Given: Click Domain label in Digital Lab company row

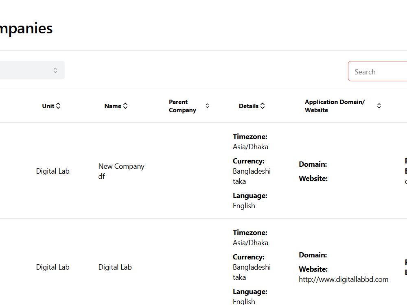Looking at the screenshot, I should [x=313, y=255].
